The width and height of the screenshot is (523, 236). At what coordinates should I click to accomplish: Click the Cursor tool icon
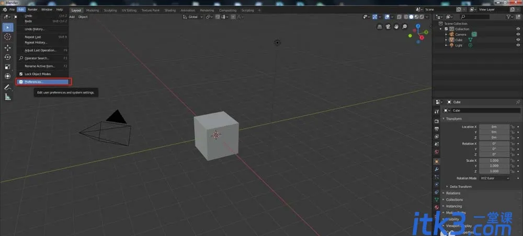tap(7, 37)
